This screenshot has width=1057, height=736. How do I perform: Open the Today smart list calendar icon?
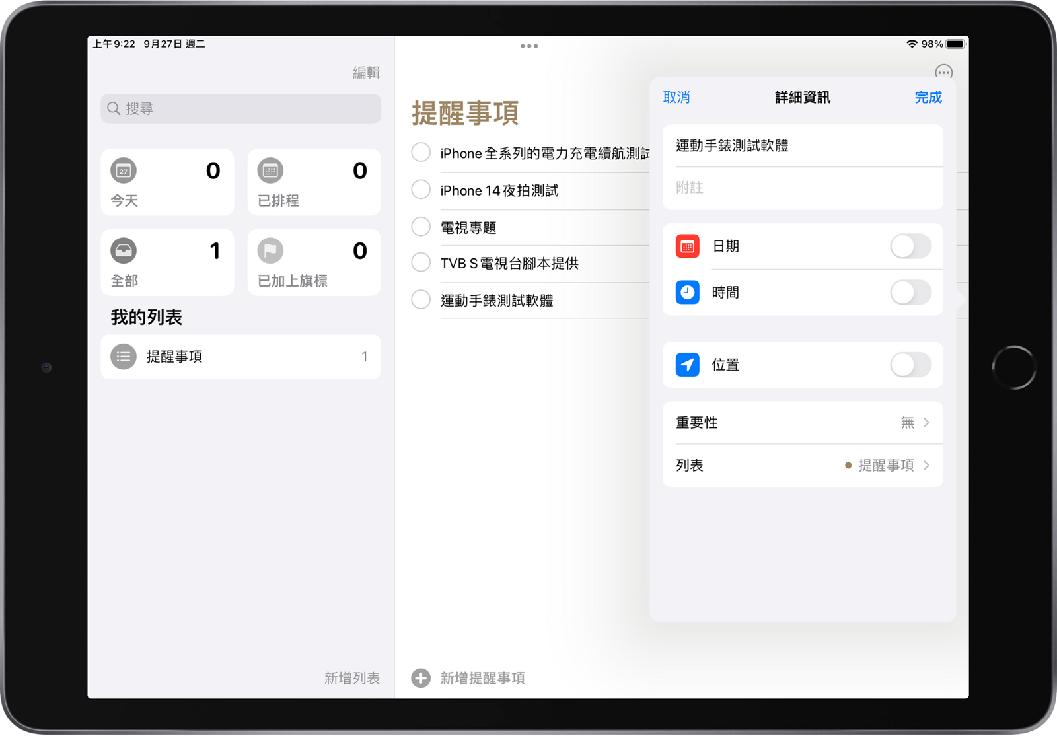(124, 170)
